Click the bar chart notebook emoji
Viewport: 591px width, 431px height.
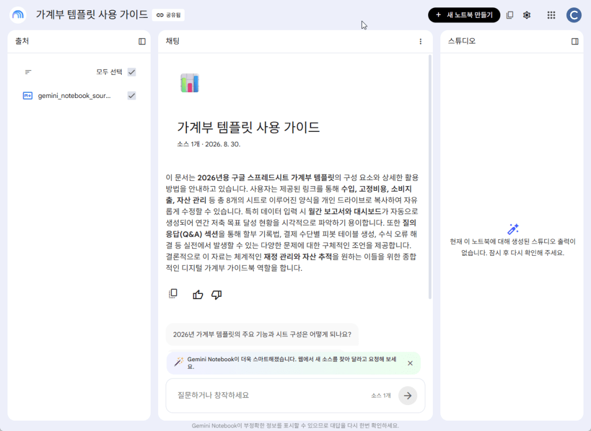coord(189,83)
